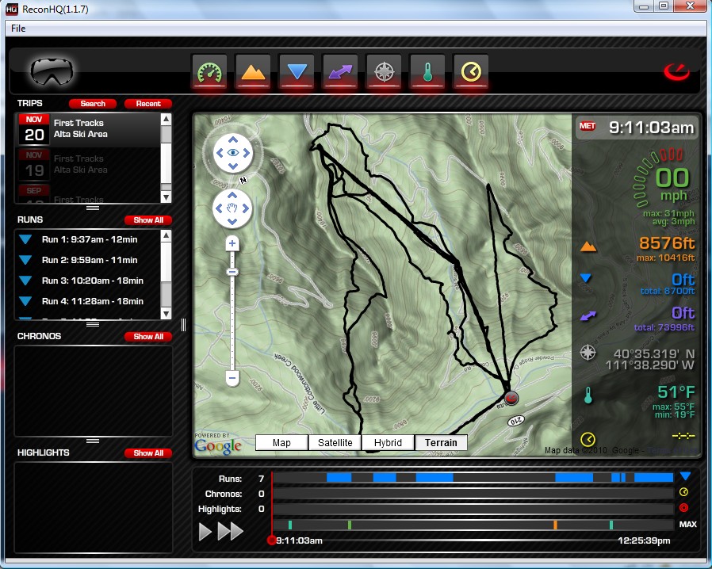
Task: Click the compass GPS icon in the toolbar
Action: [384, 72]
